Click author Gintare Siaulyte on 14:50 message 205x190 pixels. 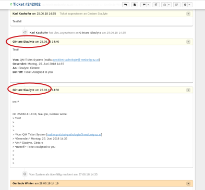coord(23,90)
